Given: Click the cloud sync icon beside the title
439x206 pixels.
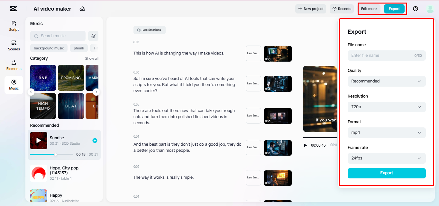Looking at the screenshot, I should coord(82,9).
